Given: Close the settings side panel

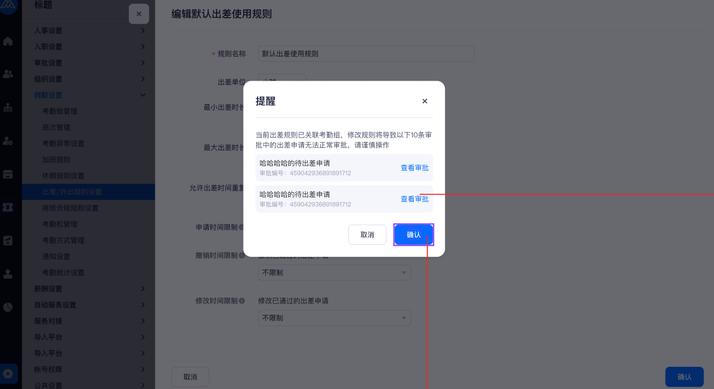Looking at the screenshot, I should 139,14.
